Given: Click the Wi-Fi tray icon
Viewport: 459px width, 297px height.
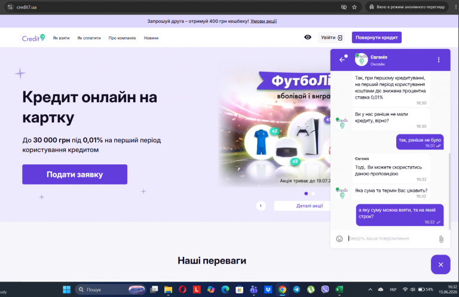Looking at the screenshot, I should (405, 289).
